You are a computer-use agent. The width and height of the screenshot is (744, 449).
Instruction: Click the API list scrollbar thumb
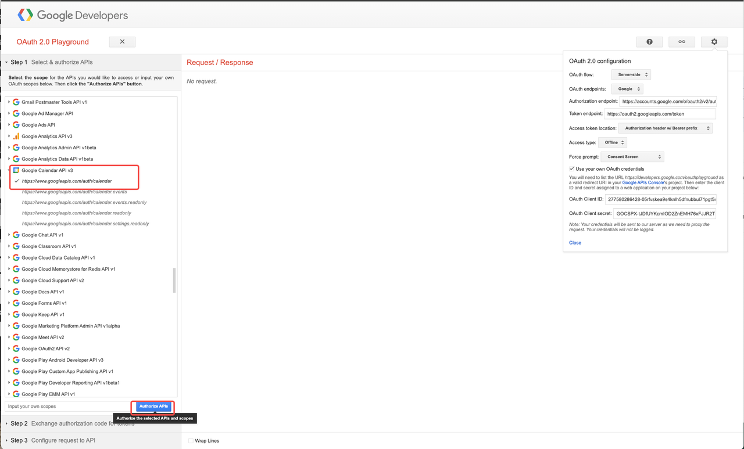coord(174,281)
